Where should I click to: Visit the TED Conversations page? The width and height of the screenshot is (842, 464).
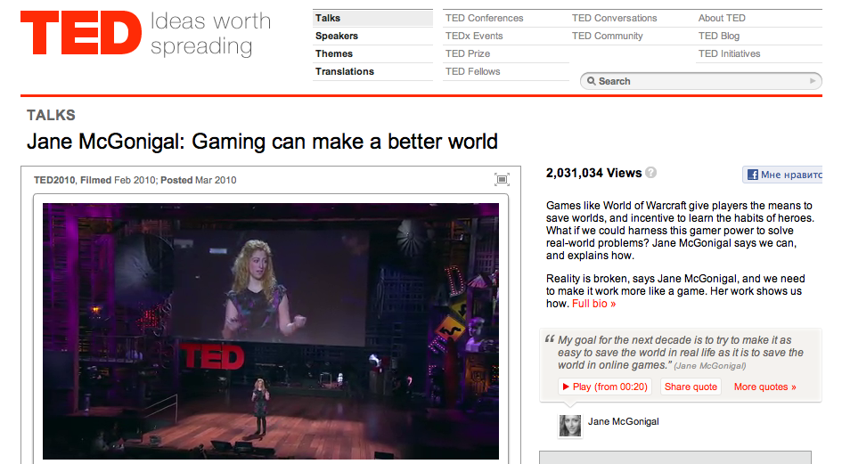point(615,18)
